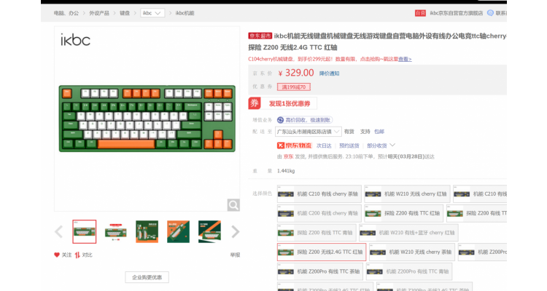This screenshot has height=291, width=547.
Task: Click the red 券 coupon icon
Action: tap(255, 103)
